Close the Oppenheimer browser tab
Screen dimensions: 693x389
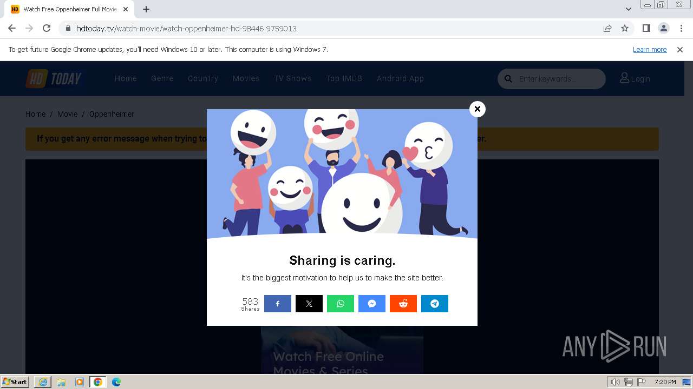coord(126,9)
